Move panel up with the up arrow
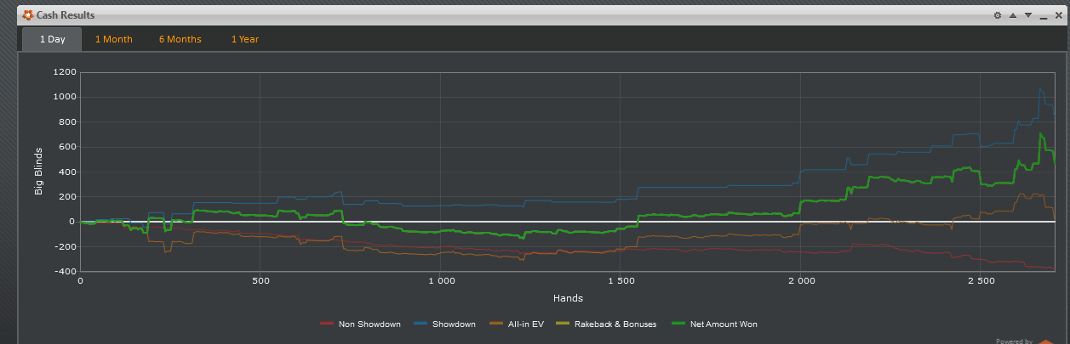 pyautogui.click(x=1013, y=15)
